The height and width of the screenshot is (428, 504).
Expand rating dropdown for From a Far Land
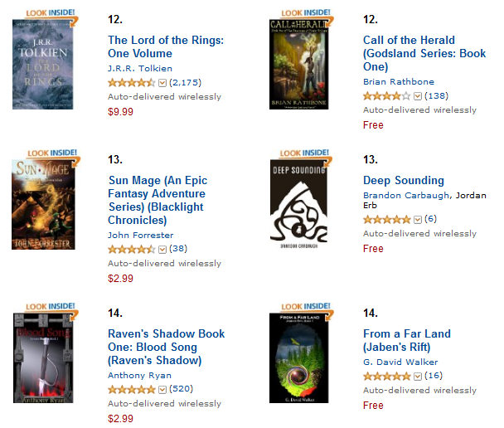(418, 377)
